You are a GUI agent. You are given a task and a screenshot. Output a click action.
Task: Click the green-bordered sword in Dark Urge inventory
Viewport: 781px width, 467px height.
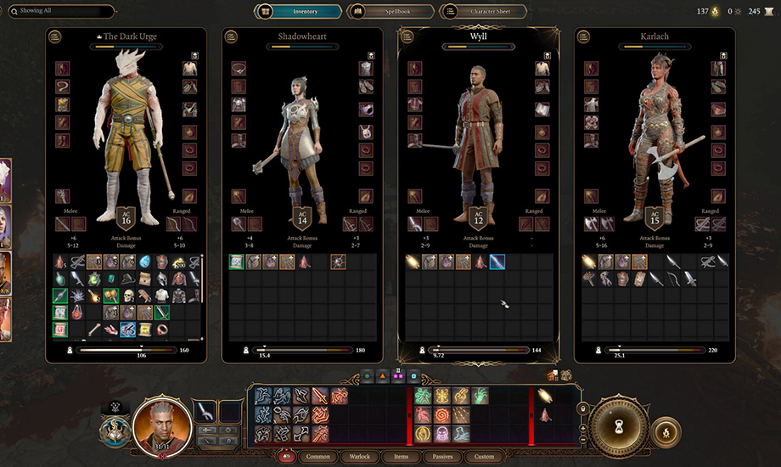click(x=162, y=312)
